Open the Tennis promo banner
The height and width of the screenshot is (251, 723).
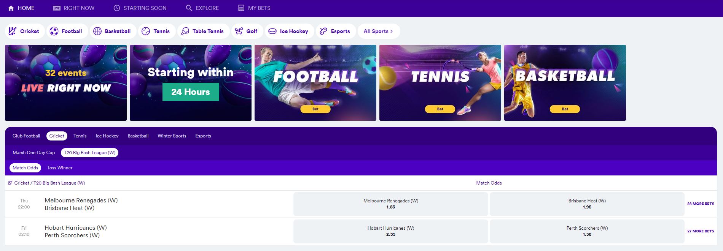tap(440, 83)
